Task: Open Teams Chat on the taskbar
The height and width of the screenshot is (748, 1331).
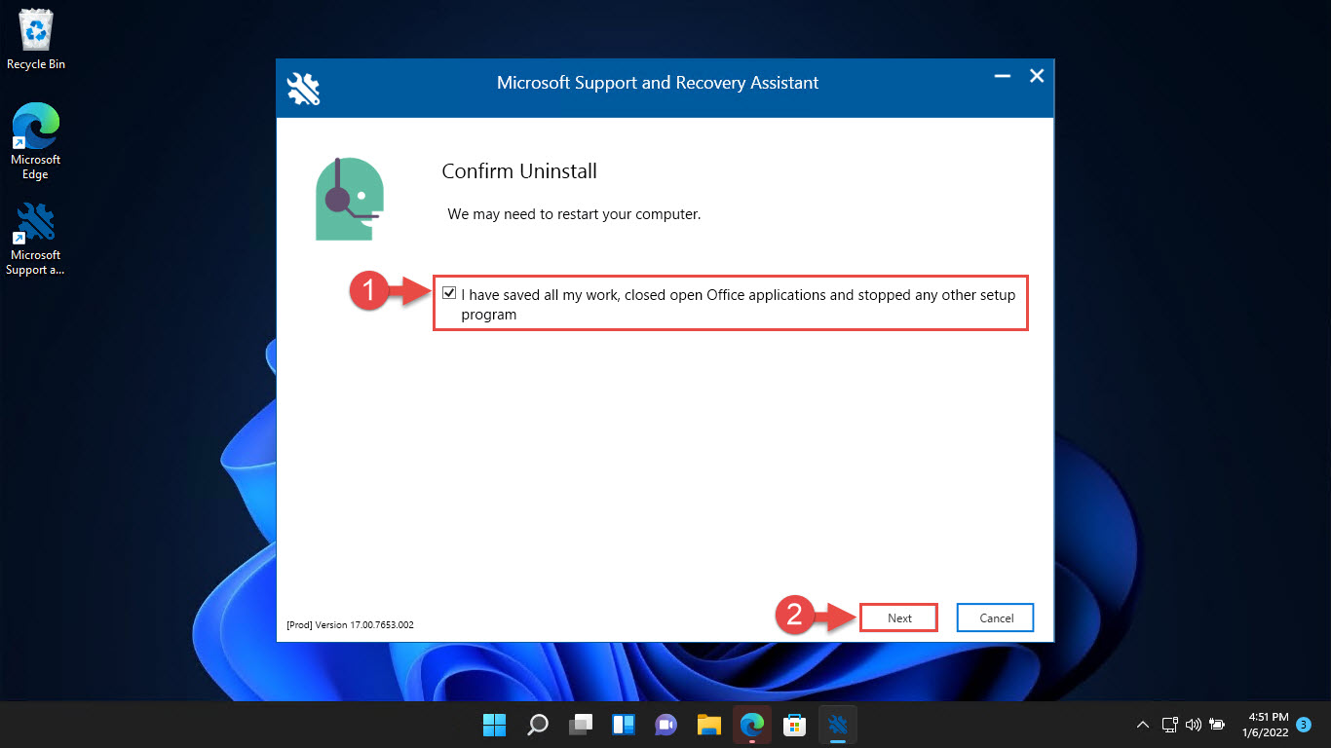Action: pos(666,725)
